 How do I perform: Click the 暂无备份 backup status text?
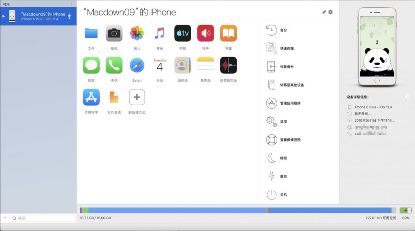363,114
